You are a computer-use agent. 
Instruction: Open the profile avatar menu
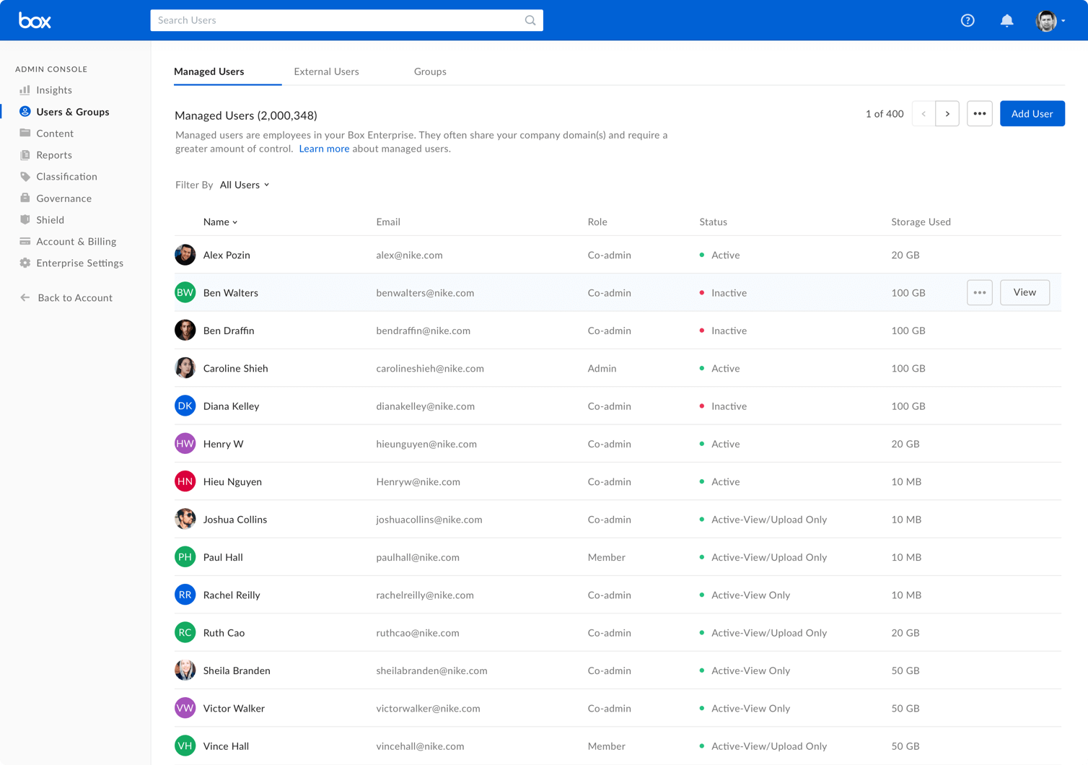coord(1050,21)
